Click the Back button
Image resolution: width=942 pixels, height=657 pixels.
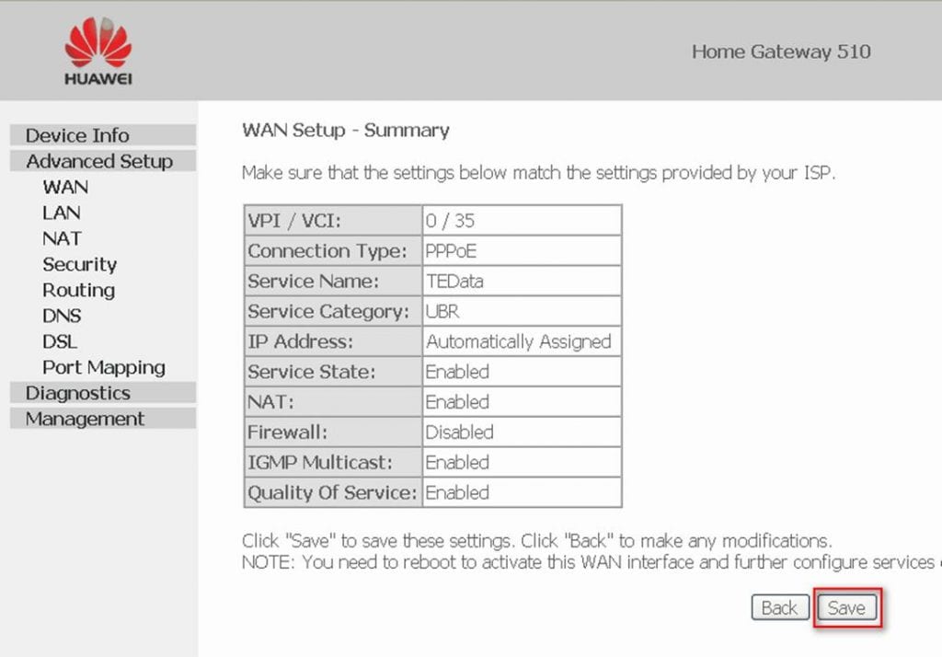click(x=779, y=607)
